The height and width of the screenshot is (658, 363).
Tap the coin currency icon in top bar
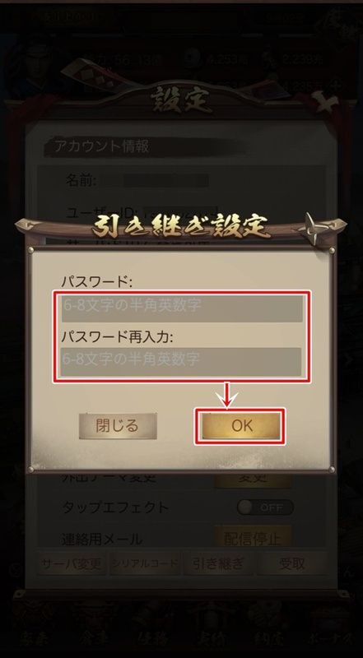pos(192,58)
